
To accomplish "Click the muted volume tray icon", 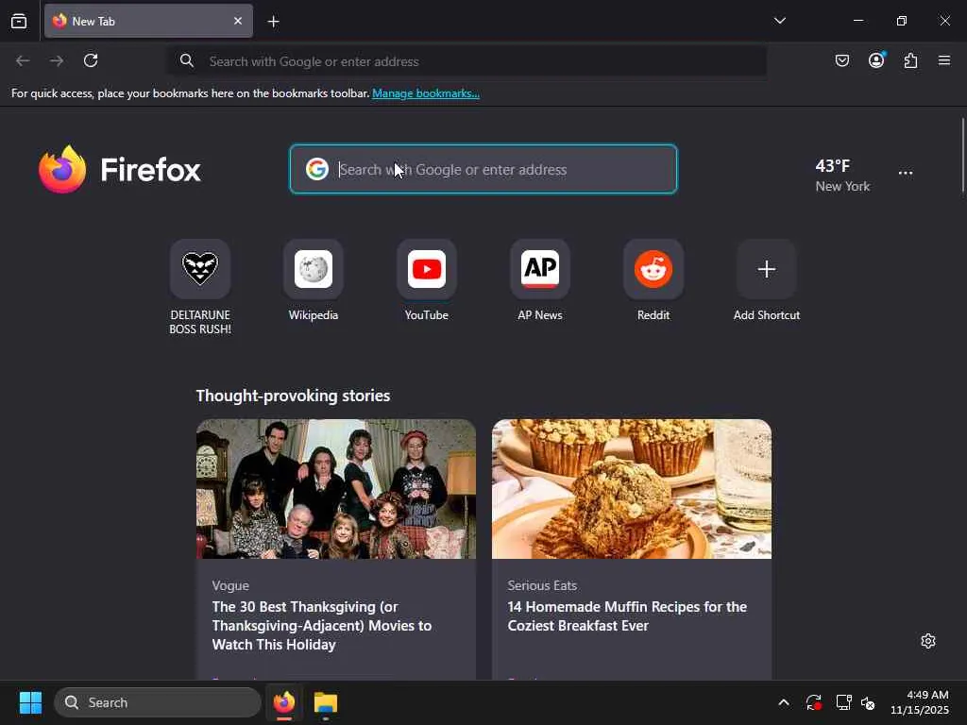I will click(x=868, y=702).
